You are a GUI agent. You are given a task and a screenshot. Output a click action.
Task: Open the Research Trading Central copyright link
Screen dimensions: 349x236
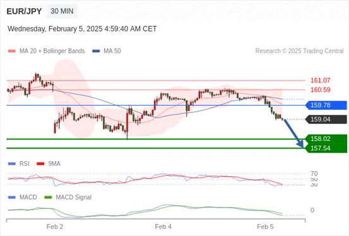coord(299,51)
